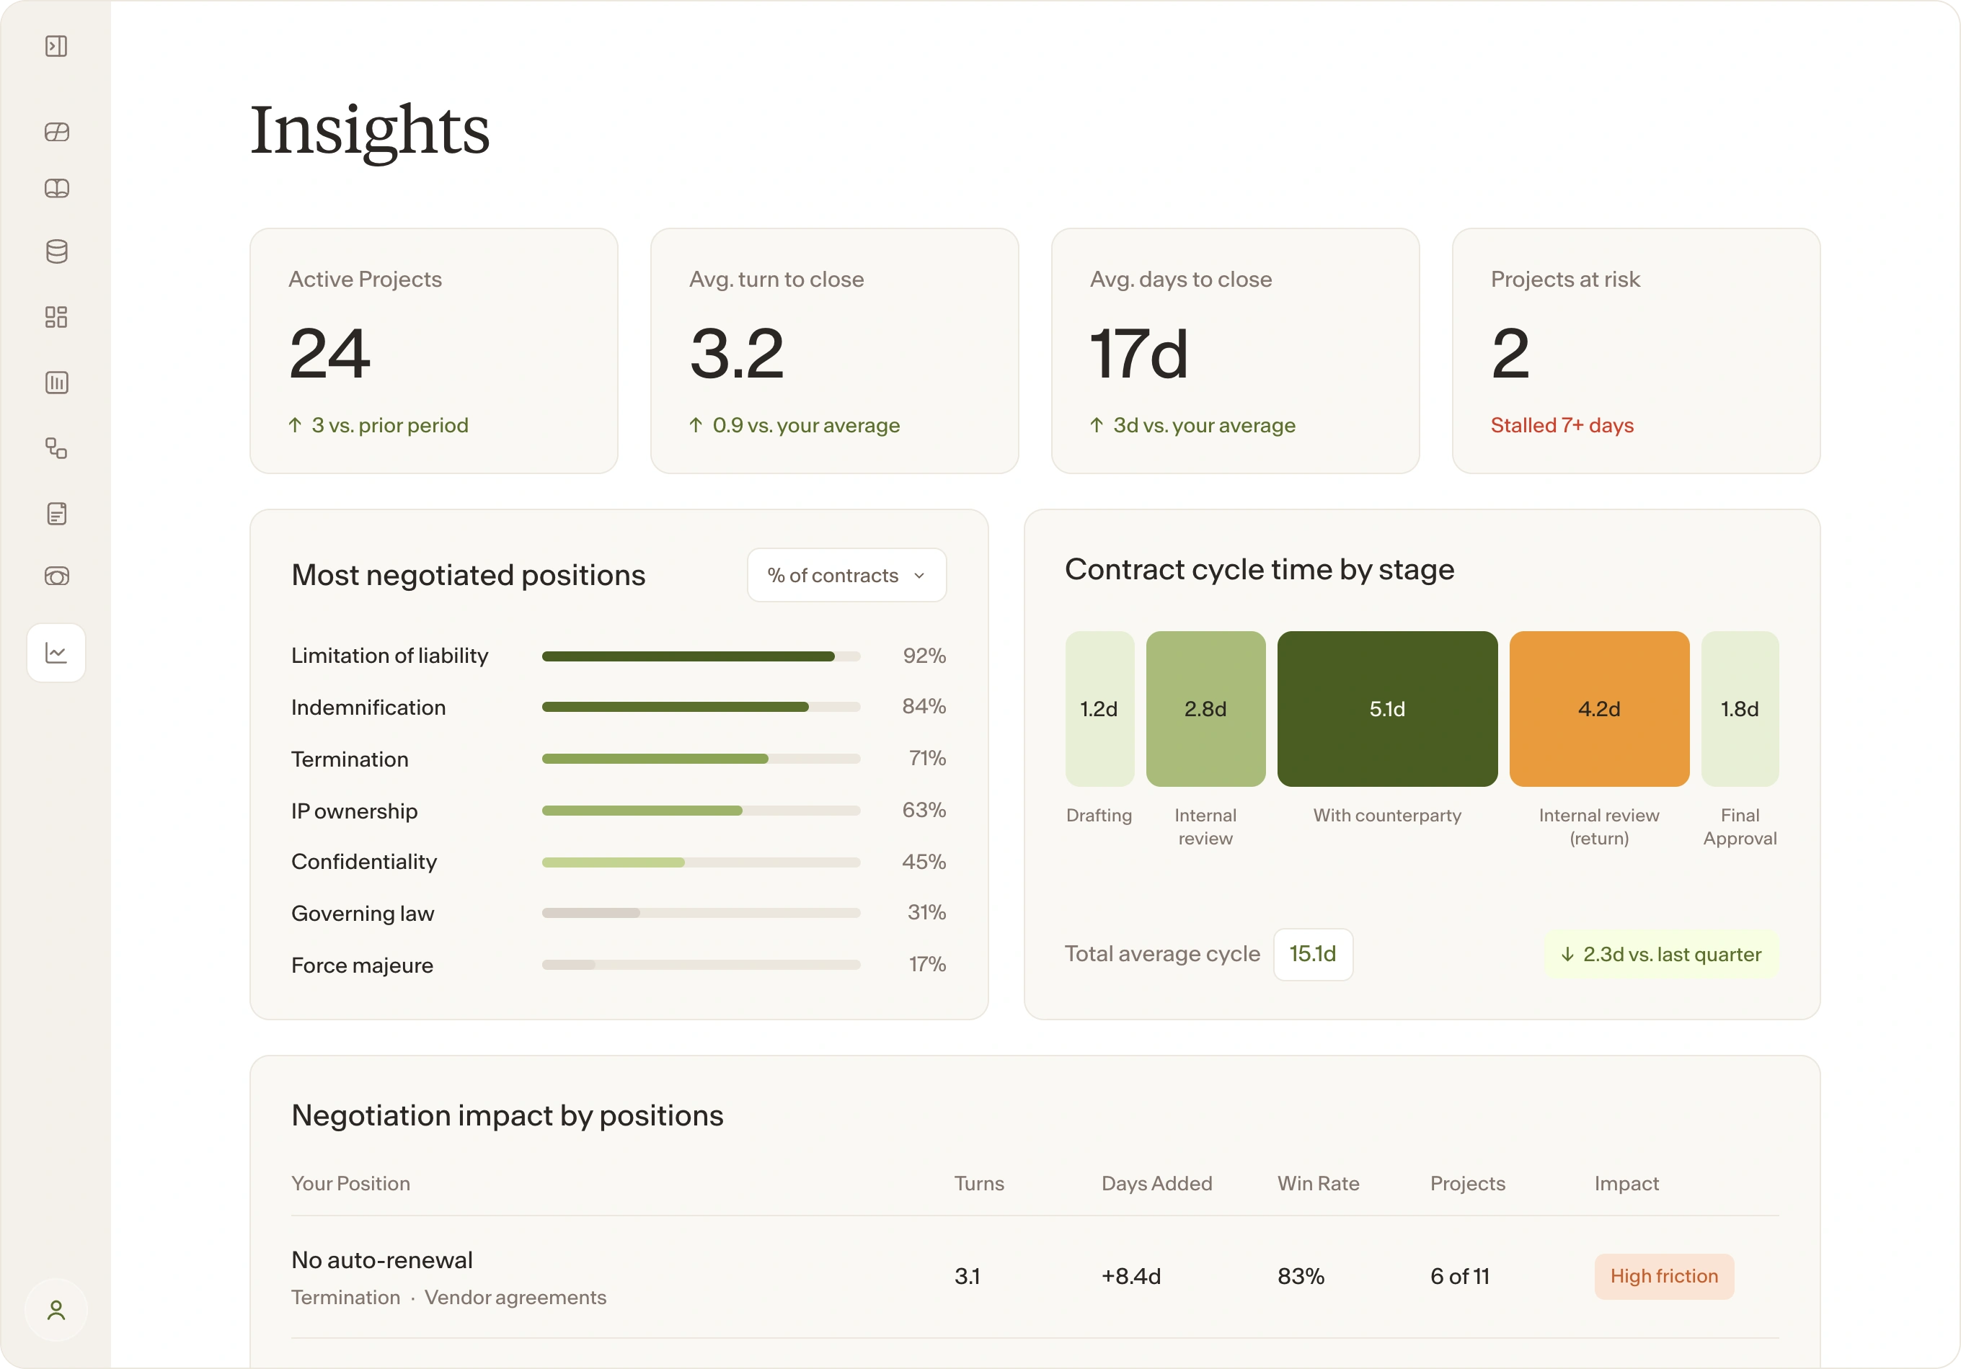Click the 83% win rate value

[1301, 1277]
